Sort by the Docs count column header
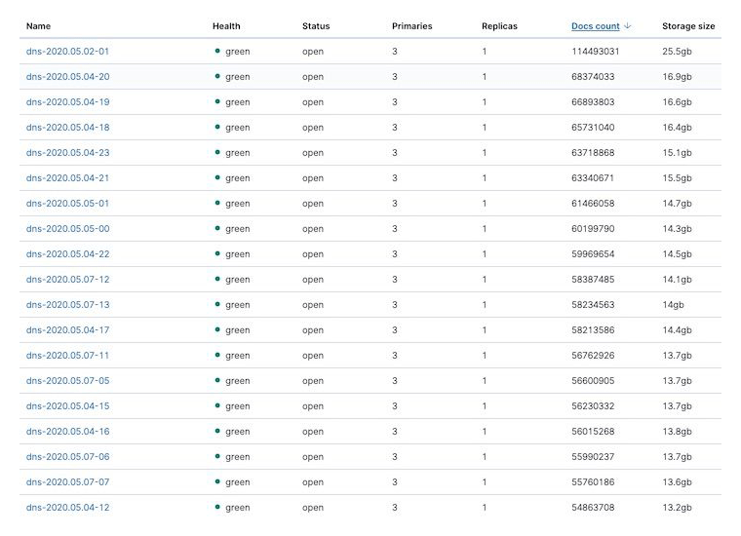Image resolution: width=741 pixels, height=536 pixels. [595, 26]
